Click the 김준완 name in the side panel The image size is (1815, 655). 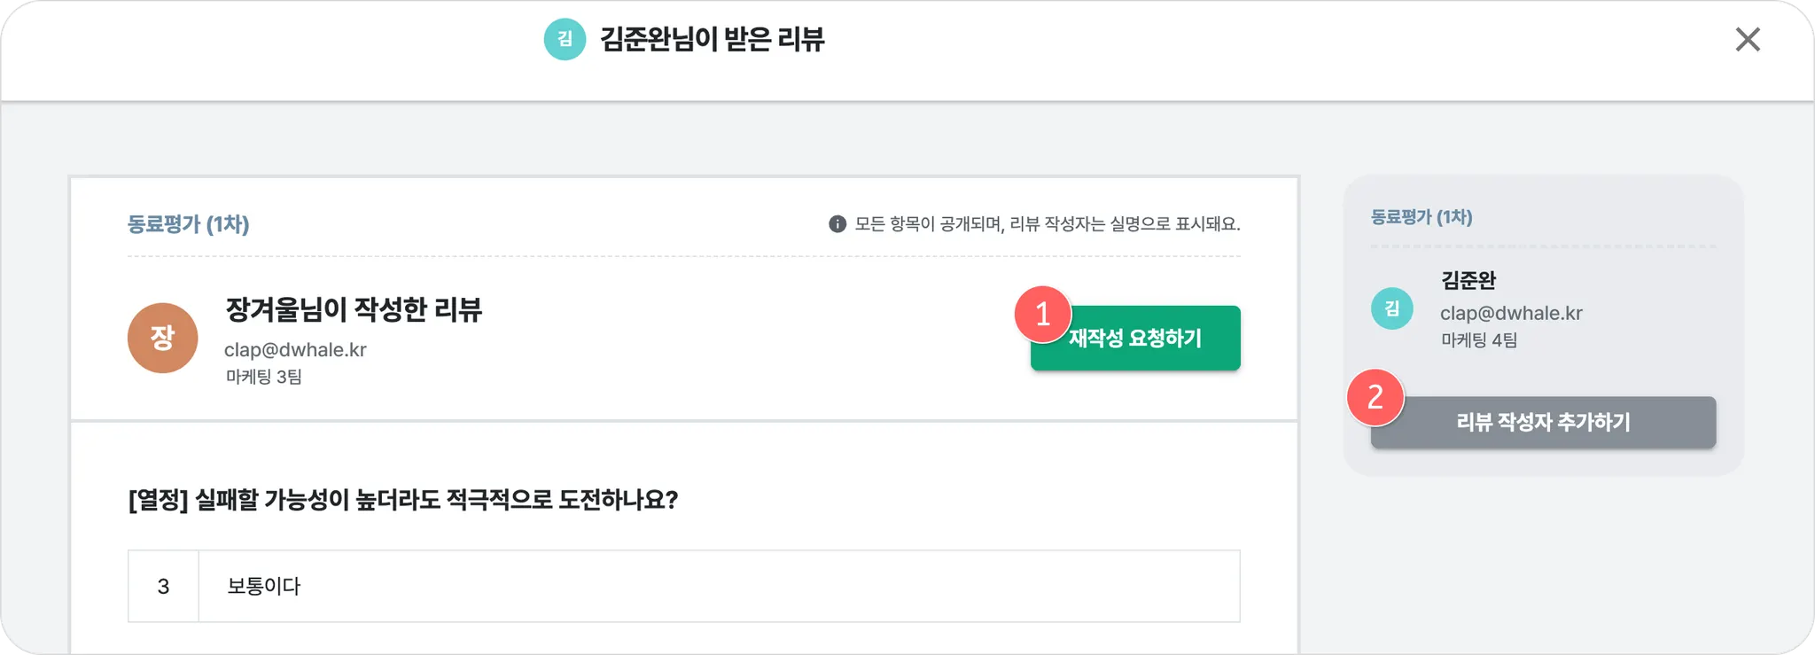(1468, 281)
